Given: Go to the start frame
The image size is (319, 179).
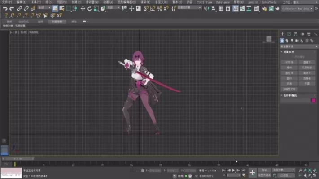Looking at the screenshot, I should click(224, 170).
